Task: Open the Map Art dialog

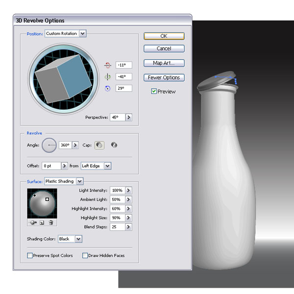Action: pyautogui.click(x=164, y=63)
